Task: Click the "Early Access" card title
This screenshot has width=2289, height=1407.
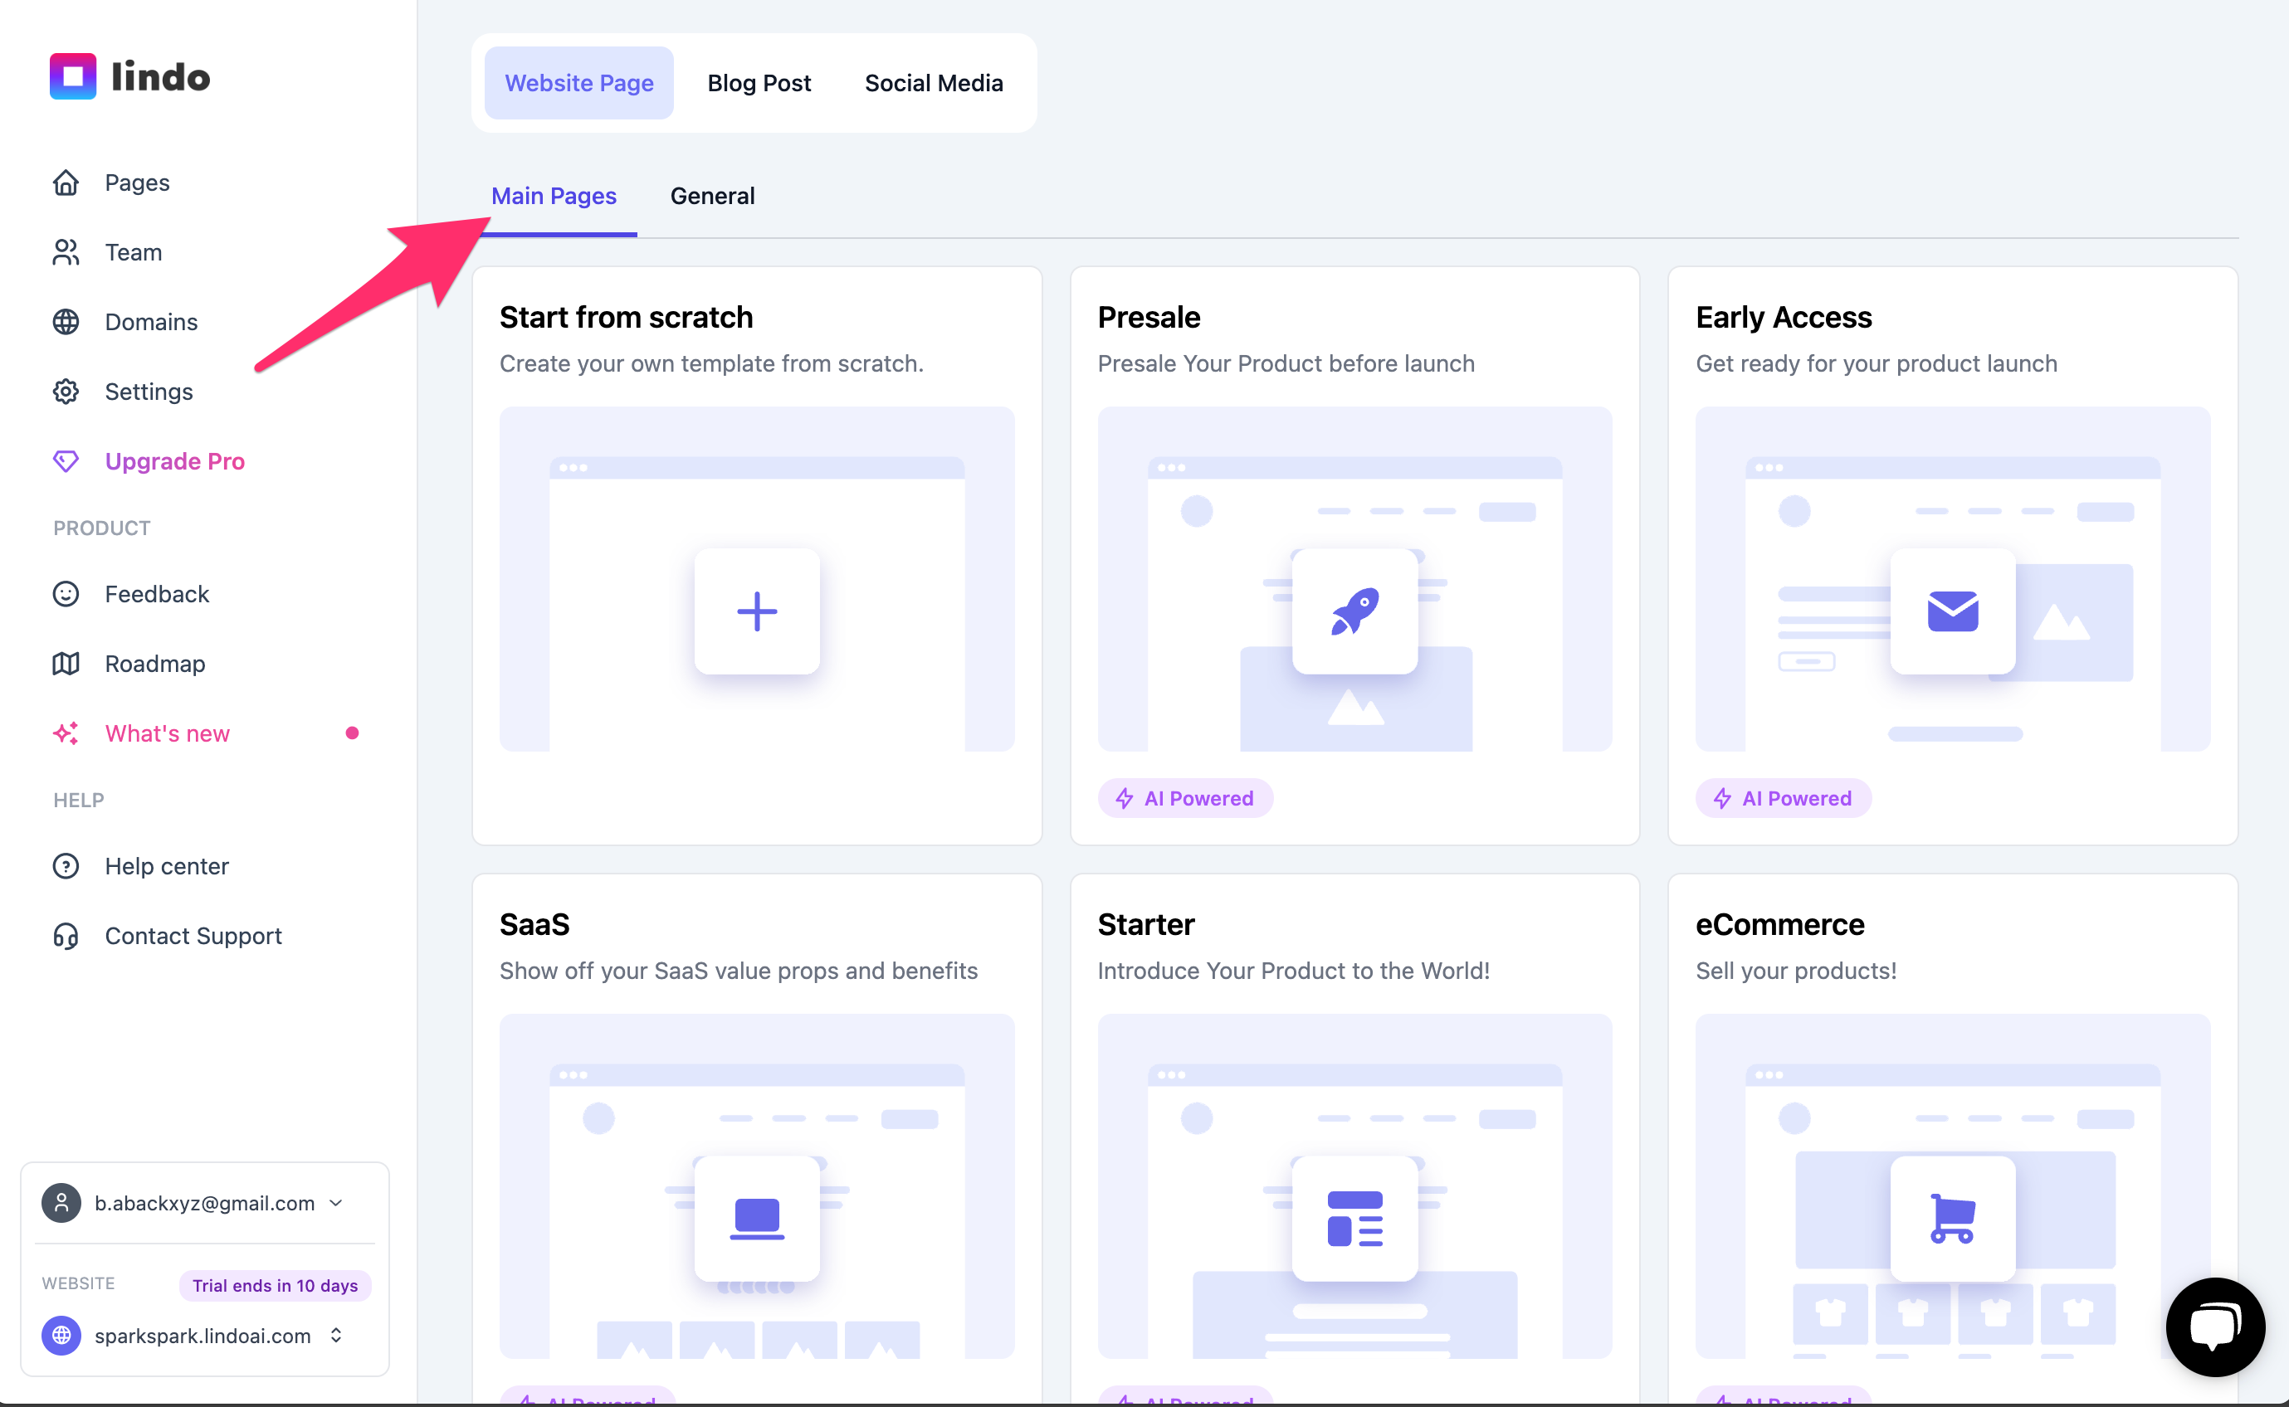Action: point(1784,317)
